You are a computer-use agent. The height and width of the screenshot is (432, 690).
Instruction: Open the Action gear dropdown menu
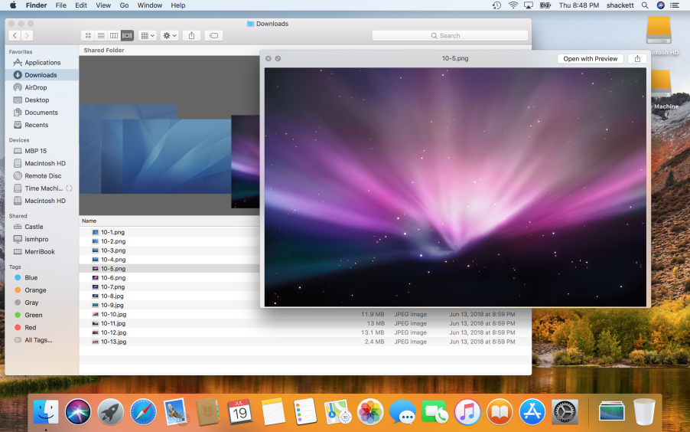tap(170, 35)
